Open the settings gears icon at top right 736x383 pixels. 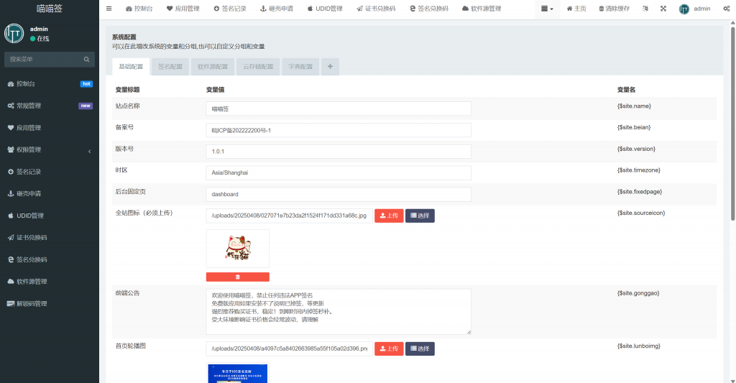[x=725, y=9]
